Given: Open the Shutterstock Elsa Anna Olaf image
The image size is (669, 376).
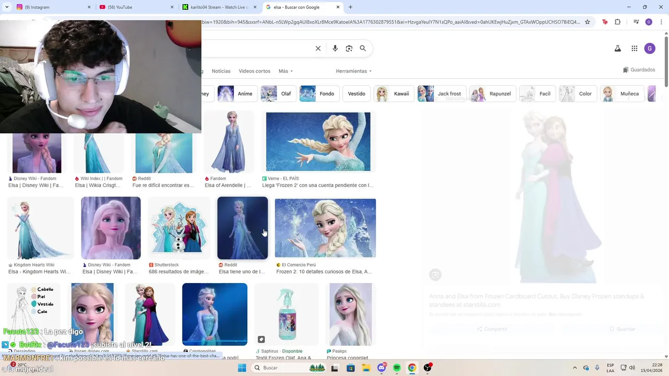Looking at the screenshot, I should (179, 228).
